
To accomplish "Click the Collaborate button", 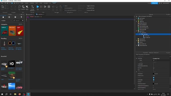I will (154, 3).
